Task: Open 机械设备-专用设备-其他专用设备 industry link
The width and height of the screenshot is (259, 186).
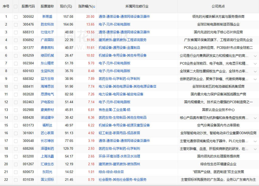Action: point(123,55)
